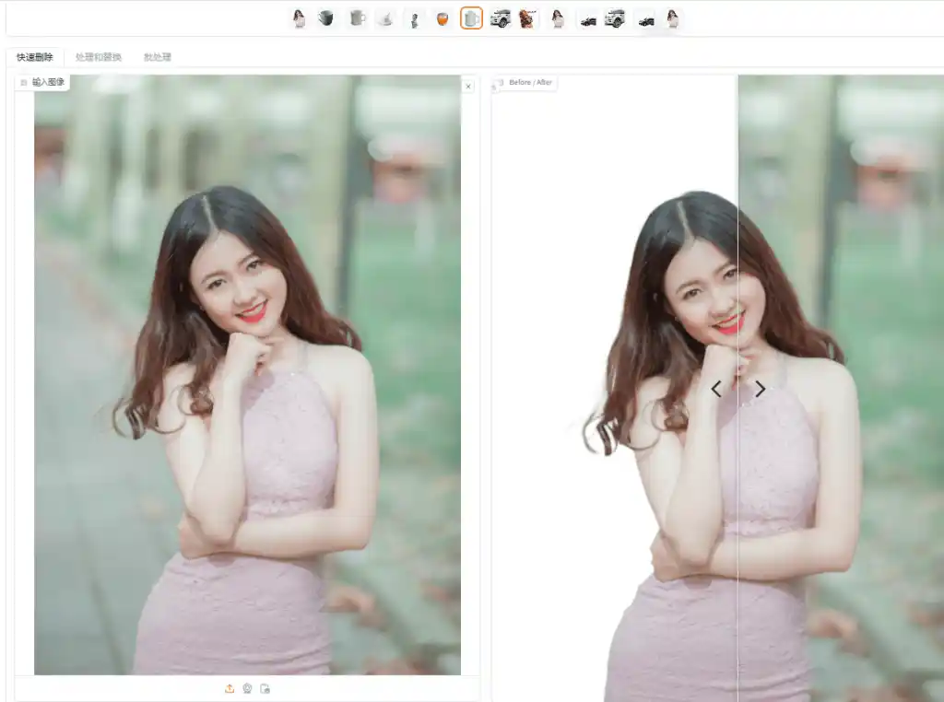
Task: Click the right chevron on the comparison slider
Action: click(x=760, y=389)
